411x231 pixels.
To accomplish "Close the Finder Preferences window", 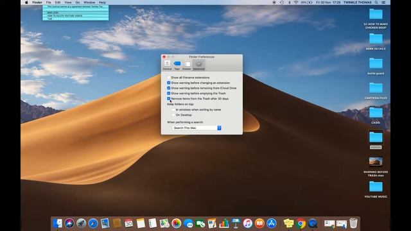I will click(164, 56).
